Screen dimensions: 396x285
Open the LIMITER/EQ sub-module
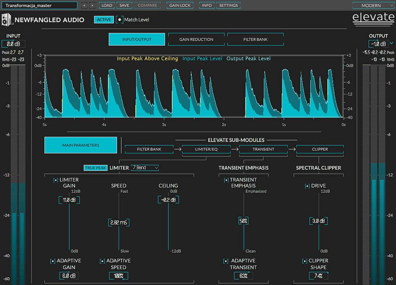206,149
